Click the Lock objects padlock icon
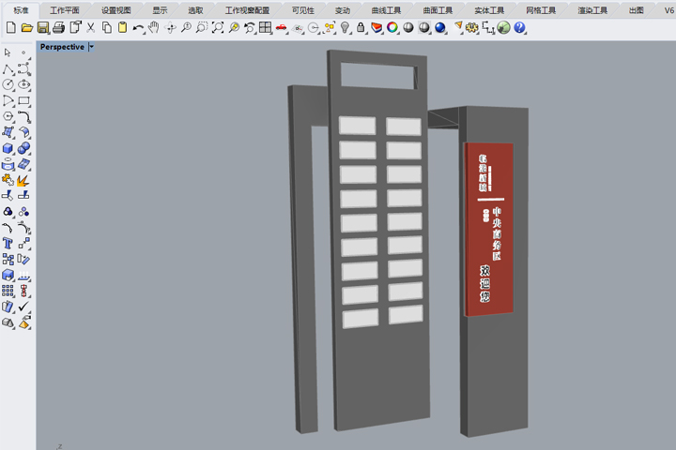This screenshot has height=450, width=676. click(361, 28)
